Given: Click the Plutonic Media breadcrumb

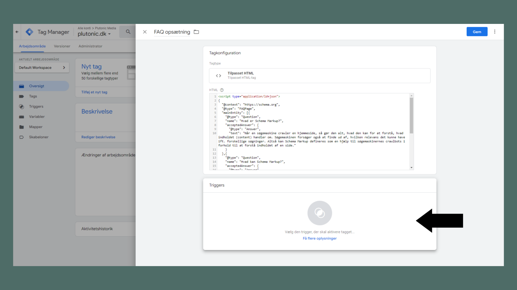Looking at the screenshot, I should pyautogui.click(x=106, y=28).
